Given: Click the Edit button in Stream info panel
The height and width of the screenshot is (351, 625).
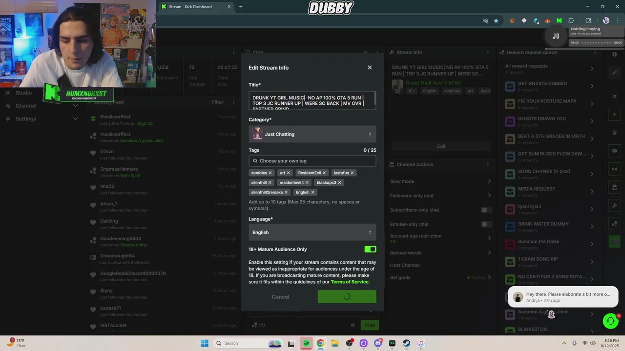Looking at the screenshot, I should (x=441, y=146).
